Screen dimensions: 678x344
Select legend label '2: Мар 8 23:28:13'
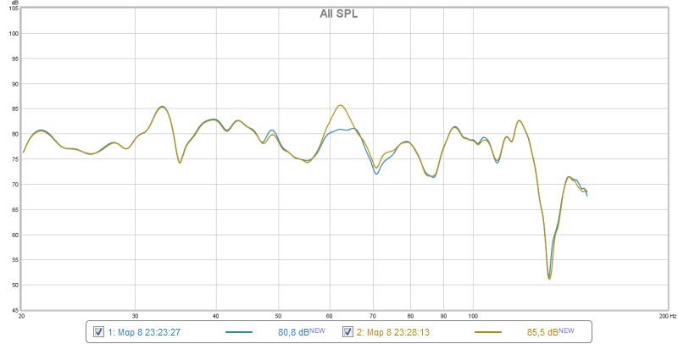click(x=393, y=332)
